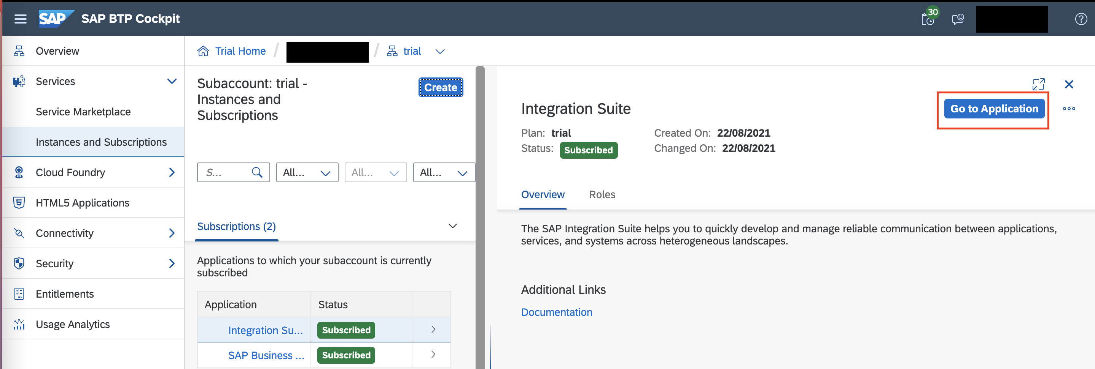This screenshot has height=369, width=1095.
Task: Select Service Marketplace in sidebar
Action: pos(83,112)
